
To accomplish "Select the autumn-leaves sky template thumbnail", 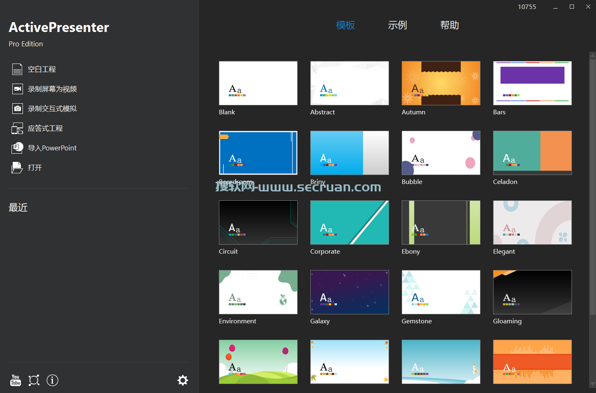I will pos(350,362).
